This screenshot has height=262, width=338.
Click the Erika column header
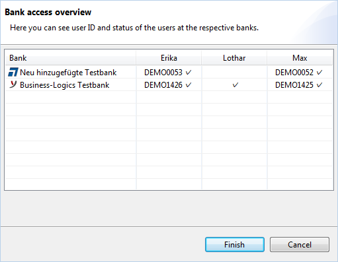point(169,58)
